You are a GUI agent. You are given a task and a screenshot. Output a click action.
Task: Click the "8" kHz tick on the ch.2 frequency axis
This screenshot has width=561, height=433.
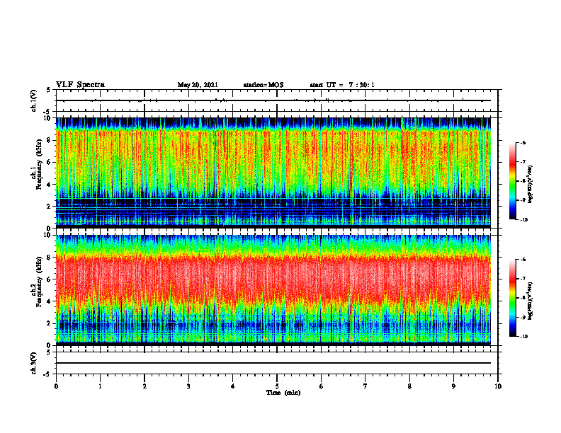coord(50,258)
